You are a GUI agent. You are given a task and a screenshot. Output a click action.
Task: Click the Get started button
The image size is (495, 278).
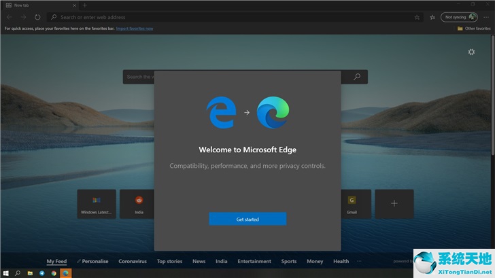point(247,219)
